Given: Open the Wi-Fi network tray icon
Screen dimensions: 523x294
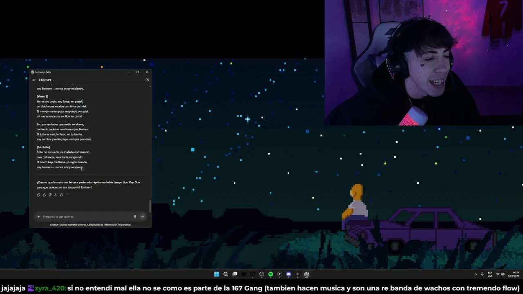Looking at the screenshot, I should [x=498, y=274].
